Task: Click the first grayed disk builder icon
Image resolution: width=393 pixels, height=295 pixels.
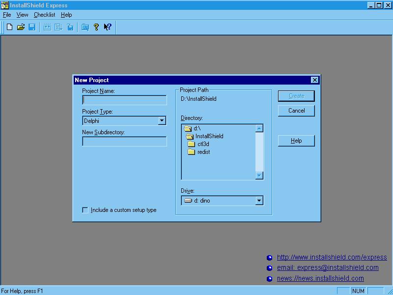Action: [47, 27]
